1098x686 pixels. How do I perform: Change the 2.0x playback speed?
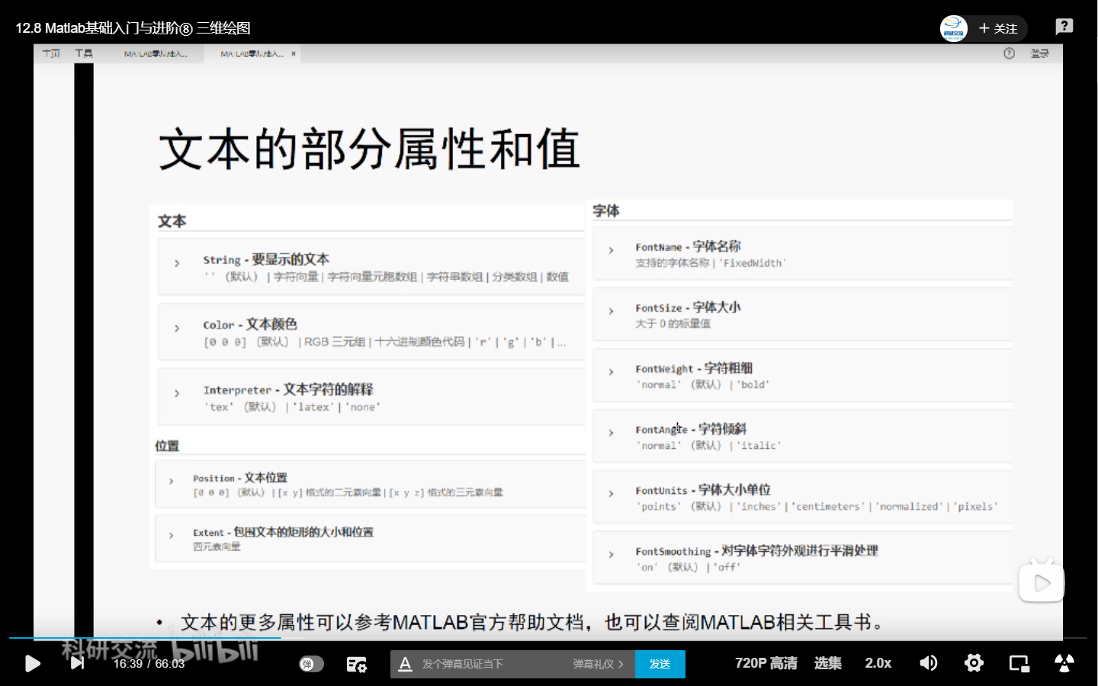coord(878,663)
